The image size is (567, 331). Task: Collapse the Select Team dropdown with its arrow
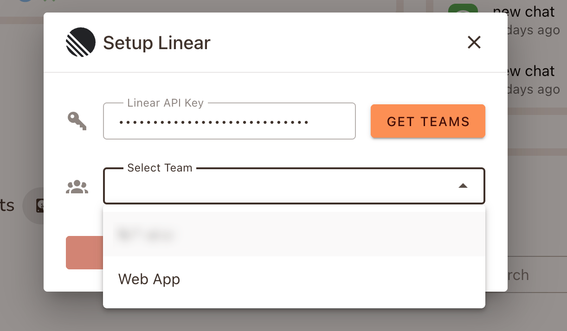coord(463,185)
